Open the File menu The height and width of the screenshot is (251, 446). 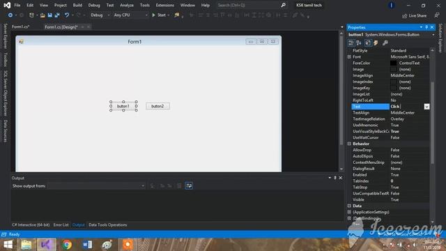tap(17, 5)
